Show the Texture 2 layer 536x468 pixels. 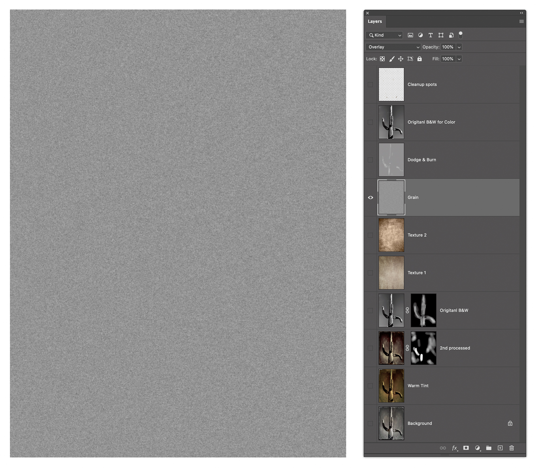(x=370, y=235)
